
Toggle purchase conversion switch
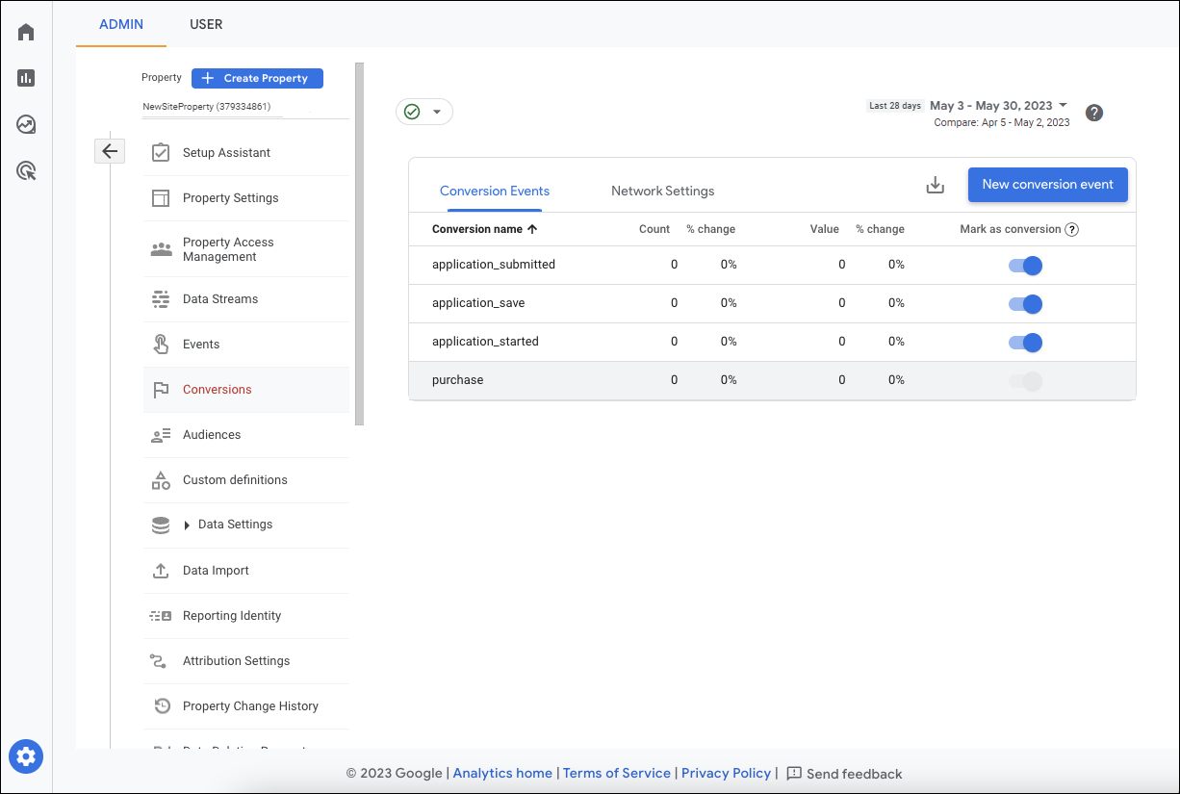(1026, 381)
